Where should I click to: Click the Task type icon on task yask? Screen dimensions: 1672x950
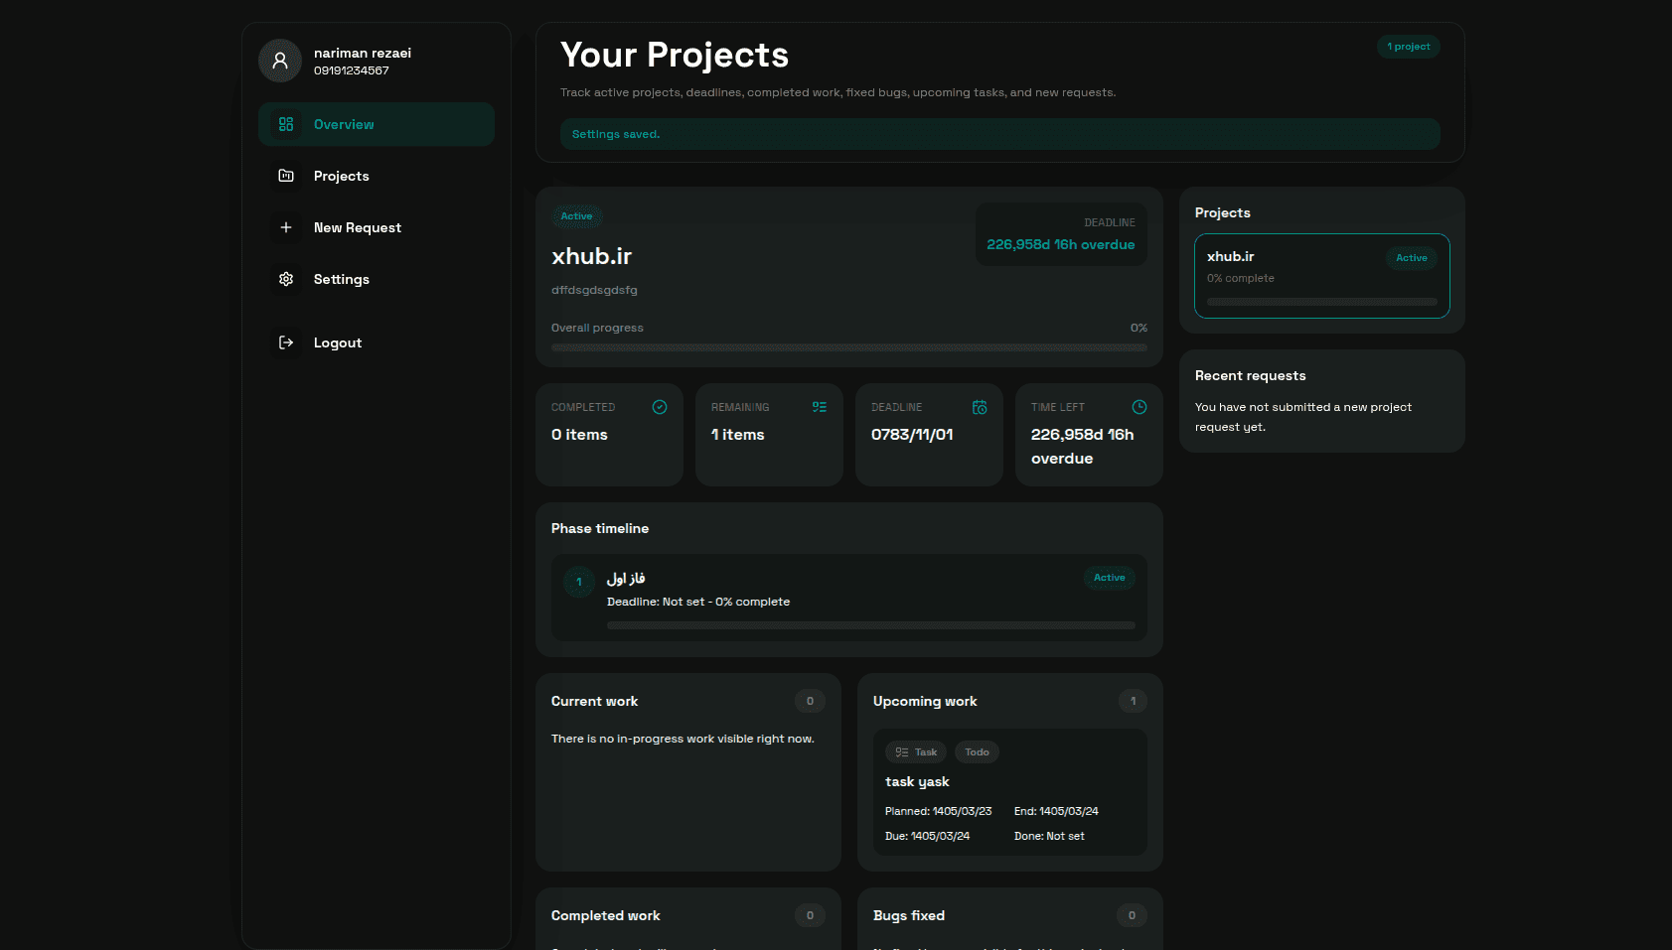point(902,752)
